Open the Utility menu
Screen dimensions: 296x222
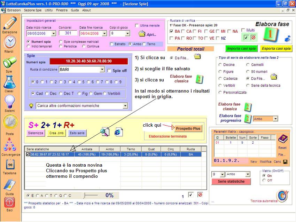pos(49,10)
